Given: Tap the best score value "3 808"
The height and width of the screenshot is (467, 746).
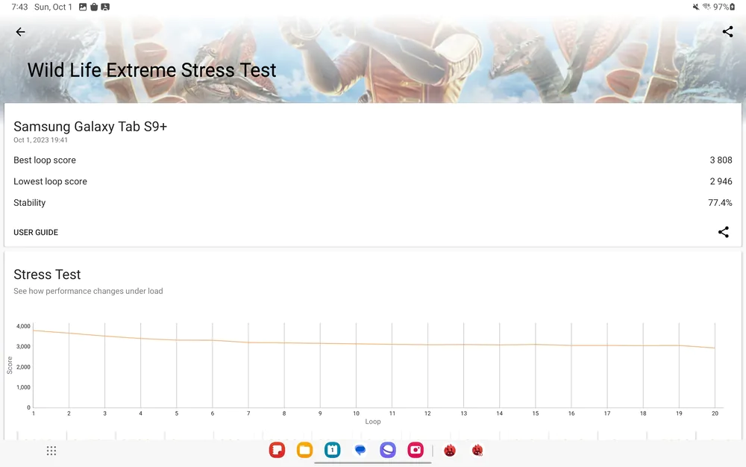Looking at the screenshot, I should [721, 160].
